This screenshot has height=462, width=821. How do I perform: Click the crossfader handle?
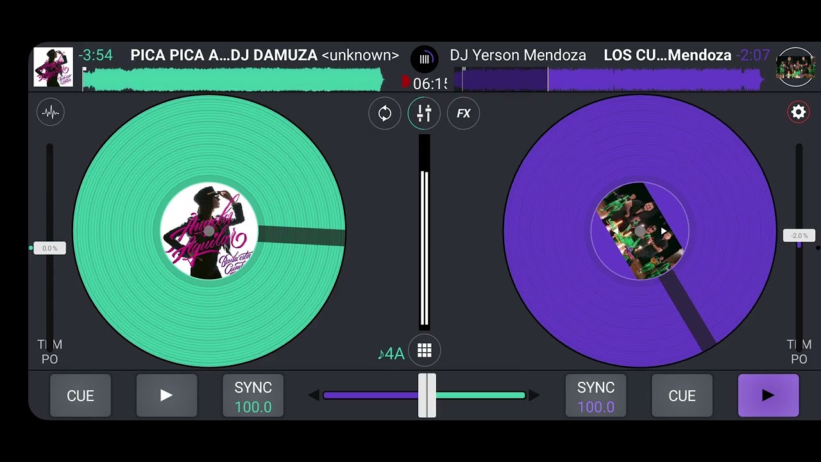(x=427, y=395)
